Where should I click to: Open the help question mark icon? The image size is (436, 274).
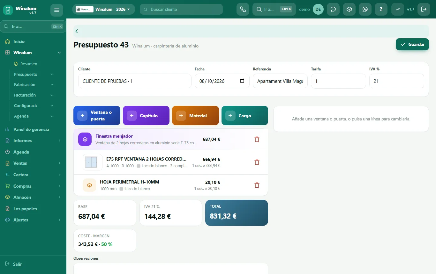pyautogui.click(x=381, y=9)
